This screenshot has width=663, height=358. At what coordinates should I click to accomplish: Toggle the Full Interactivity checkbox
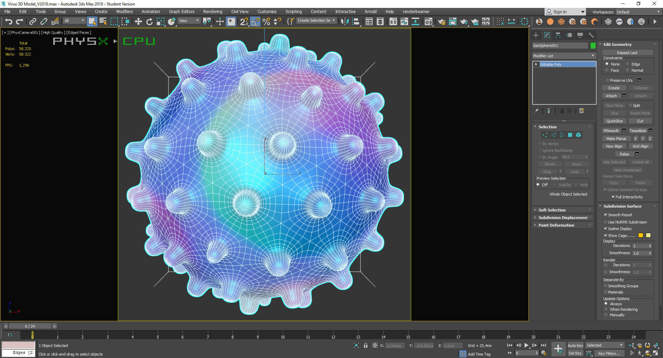point(613,197)
